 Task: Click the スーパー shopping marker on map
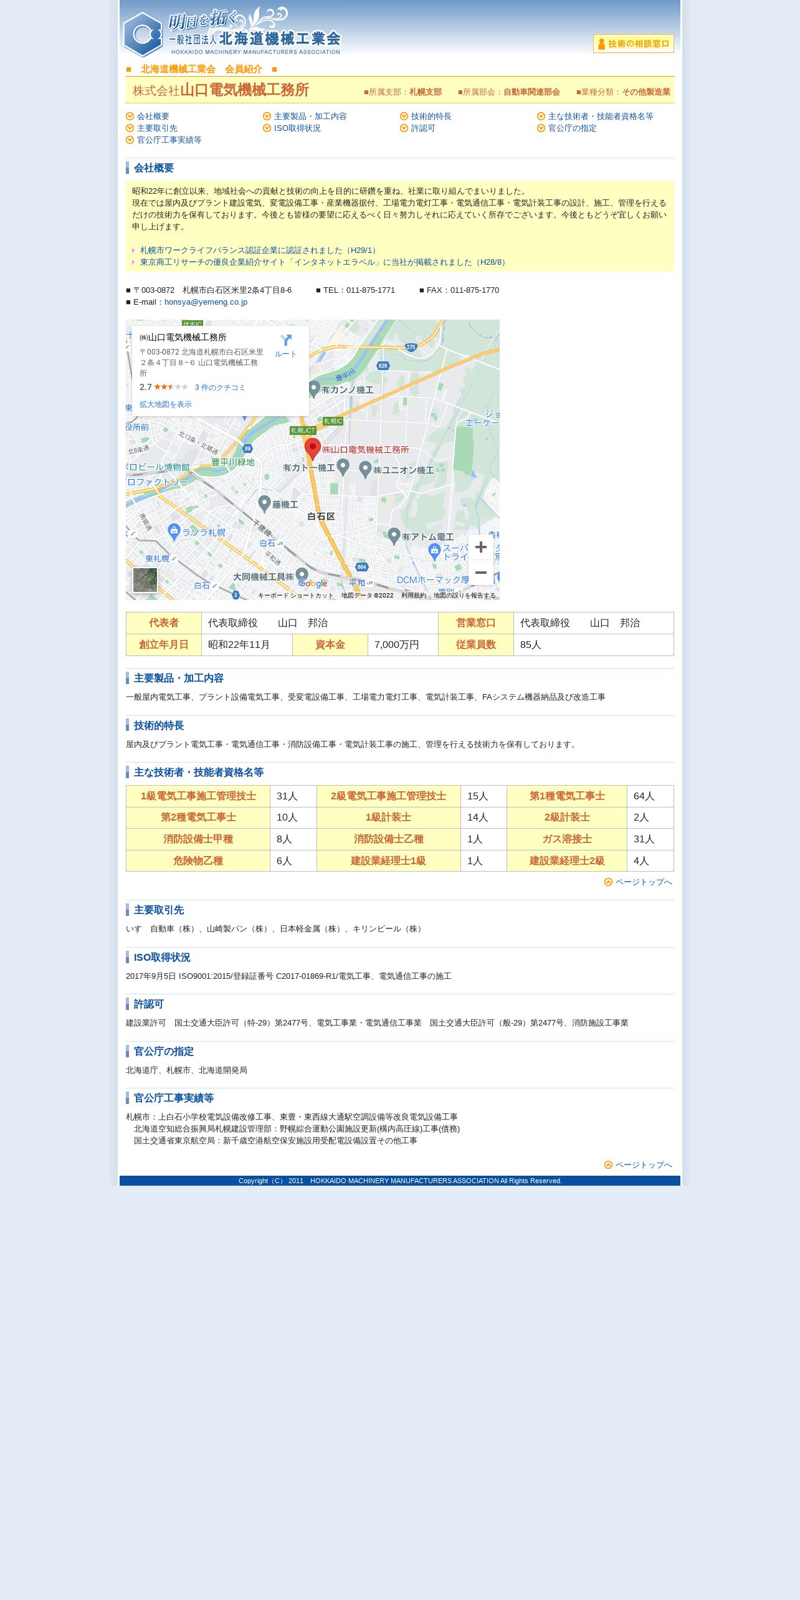click(435, 551)
